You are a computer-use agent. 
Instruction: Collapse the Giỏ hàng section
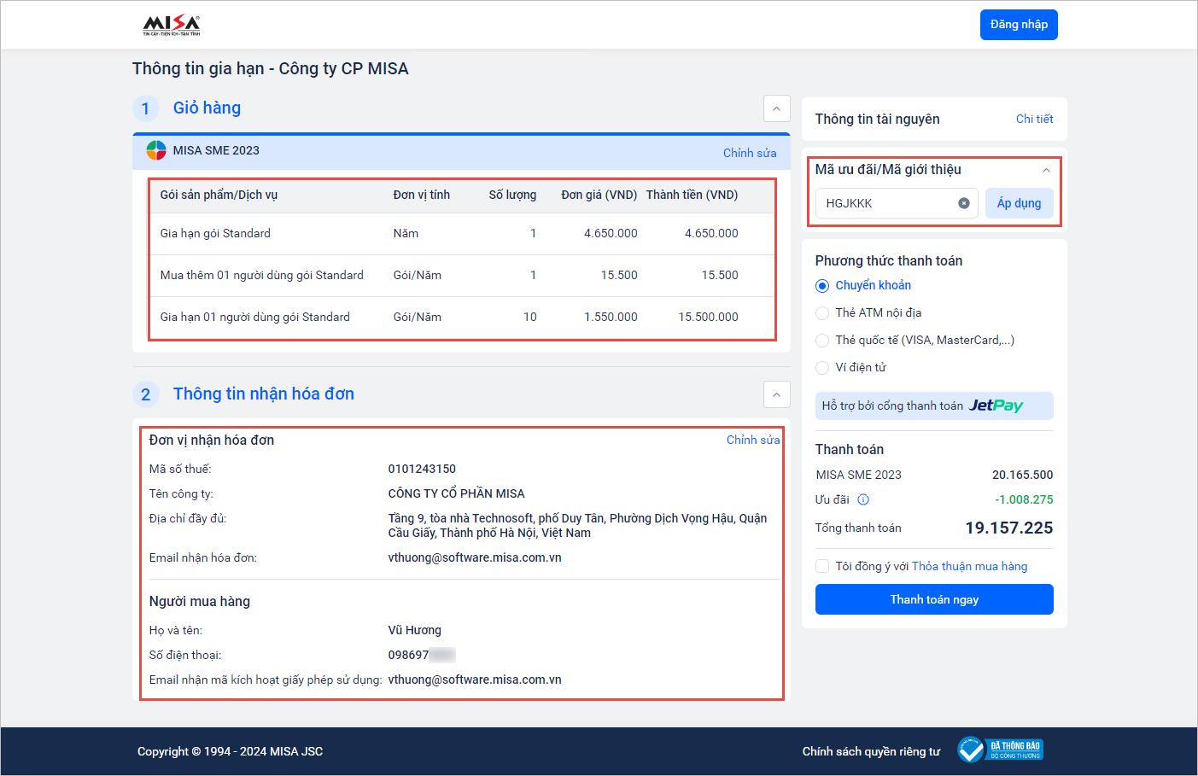(x=776, y=108)
